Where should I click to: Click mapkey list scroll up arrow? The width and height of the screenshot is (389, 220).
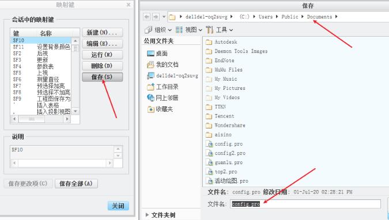tap(75, 41)
